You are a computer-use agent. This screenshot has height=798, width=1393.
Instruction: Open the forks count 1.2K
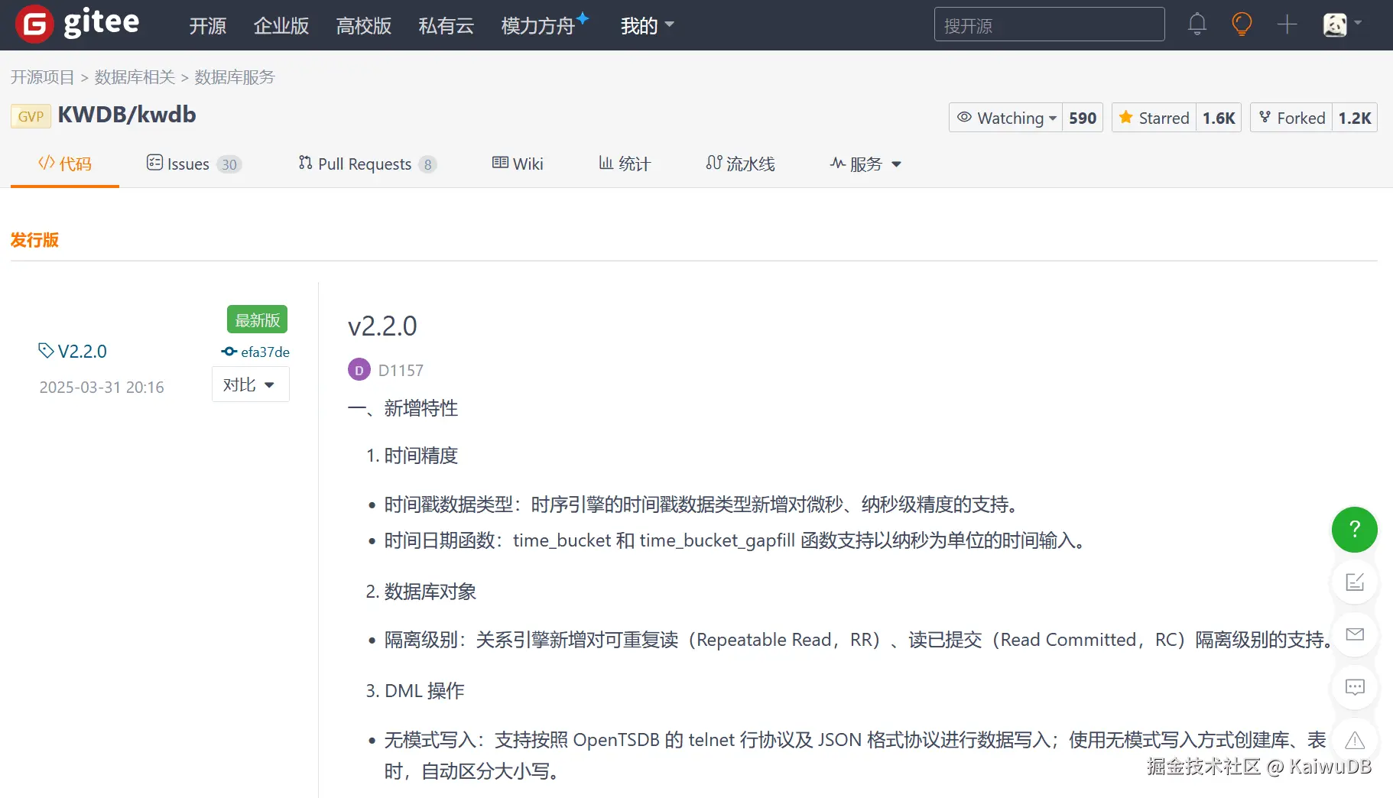[1355, 118]
